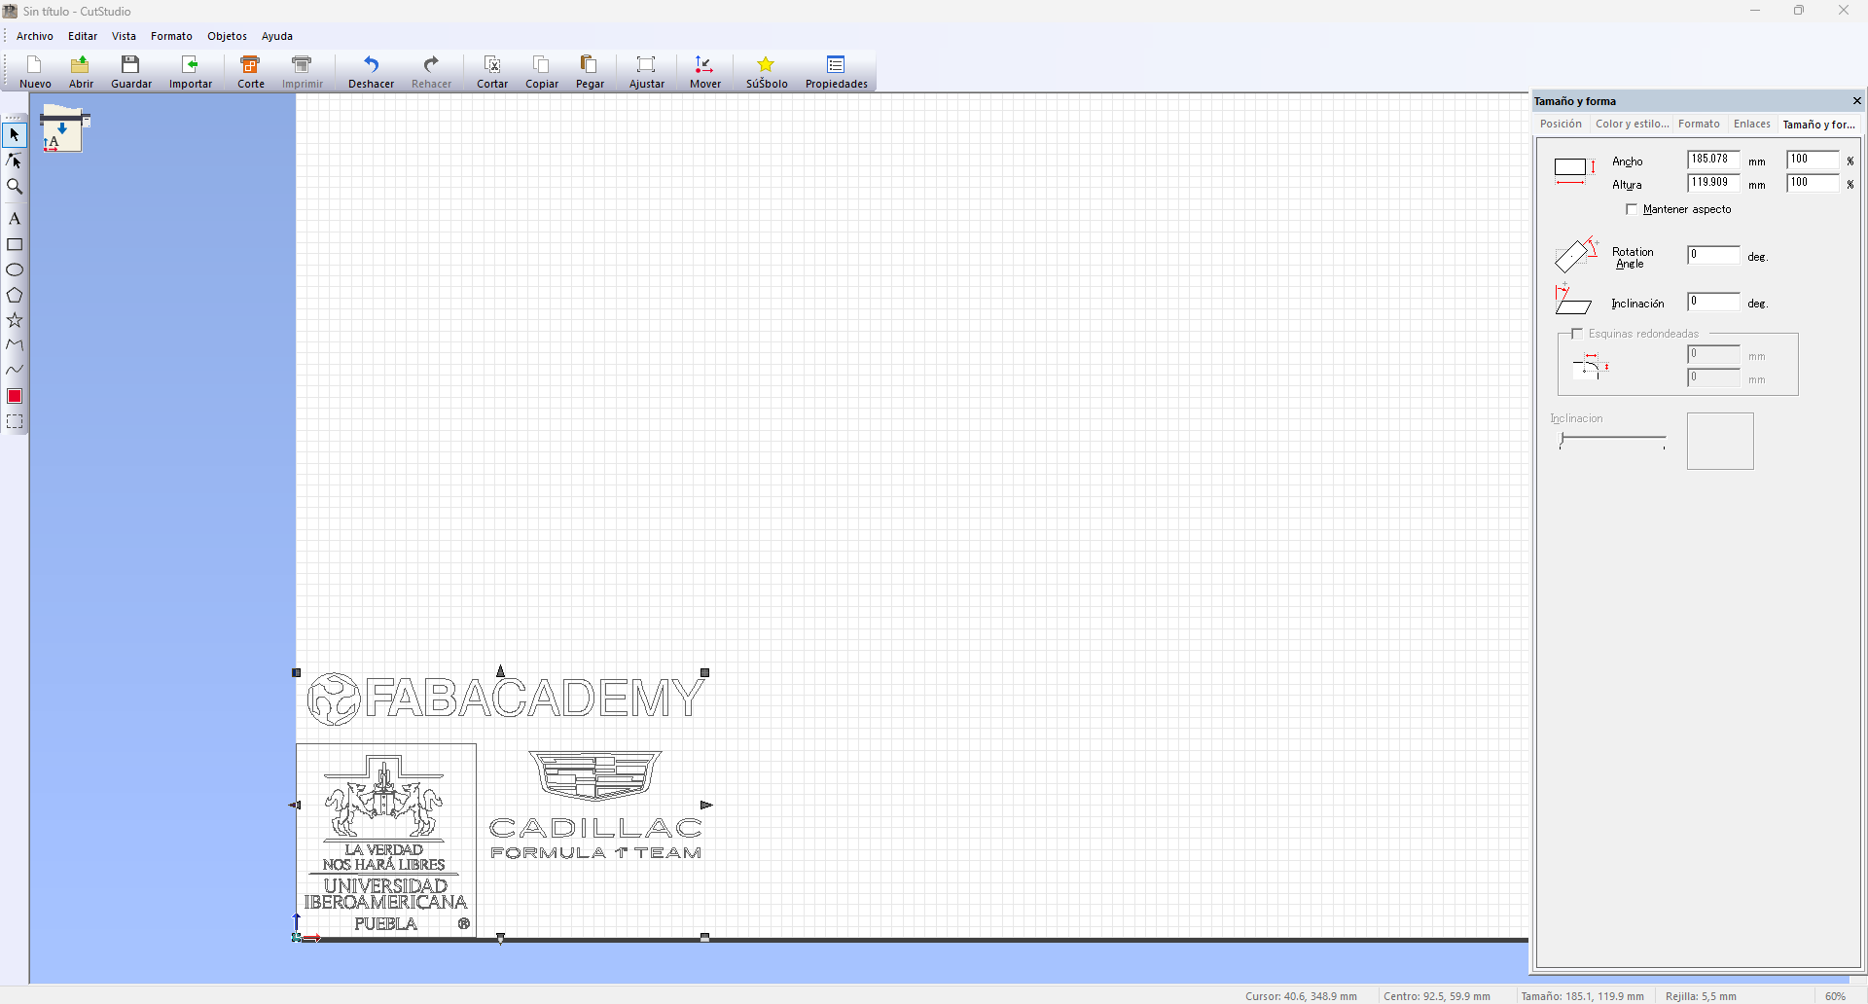
Task: Open the Objetos menu
Action: [x=227, y=36]
